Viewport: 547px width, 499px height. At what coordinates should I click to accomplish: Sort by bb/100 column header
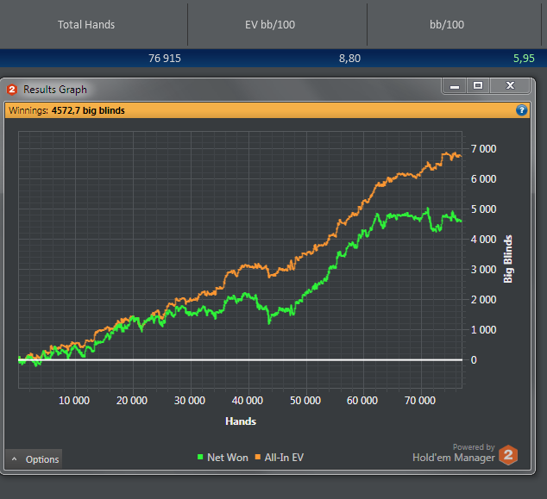click(x=447, y=24)
